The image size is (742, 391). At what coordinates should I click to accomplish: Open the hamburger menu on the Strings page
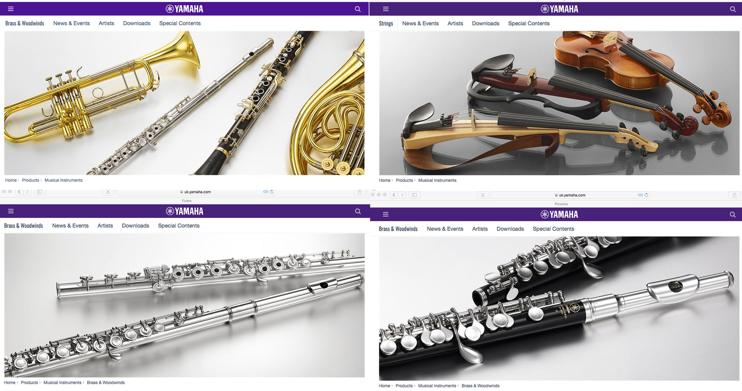(x=385, y=9)
